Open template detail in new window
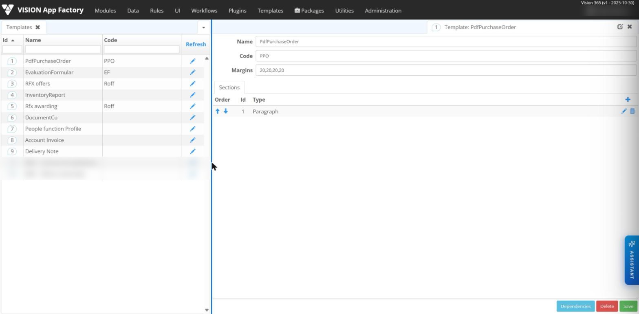Viewport: 639px width, 314px height. [620, 27]
